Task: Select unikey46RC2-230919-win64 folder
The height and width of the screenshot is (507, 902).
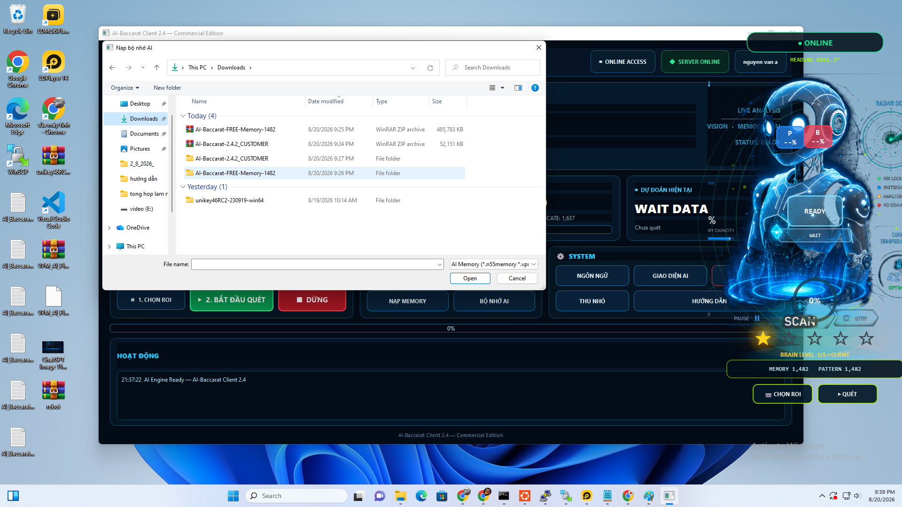Action: (324, 200)
